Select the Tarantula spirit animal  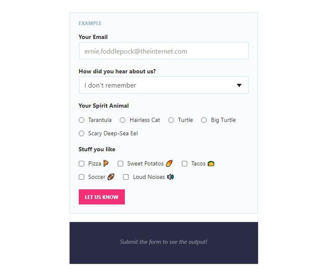click(x=81, y=120)
